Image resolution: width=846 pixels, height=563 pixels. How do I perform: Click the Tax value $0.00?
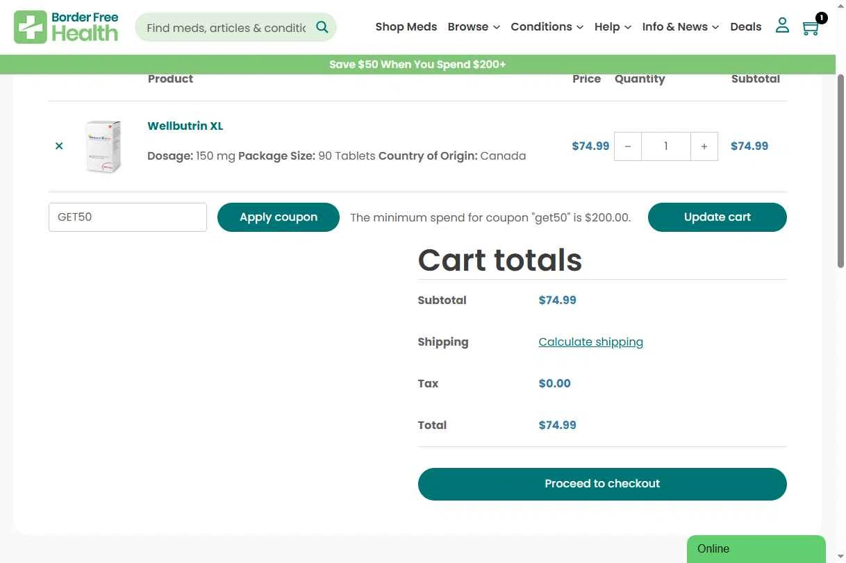555,383
